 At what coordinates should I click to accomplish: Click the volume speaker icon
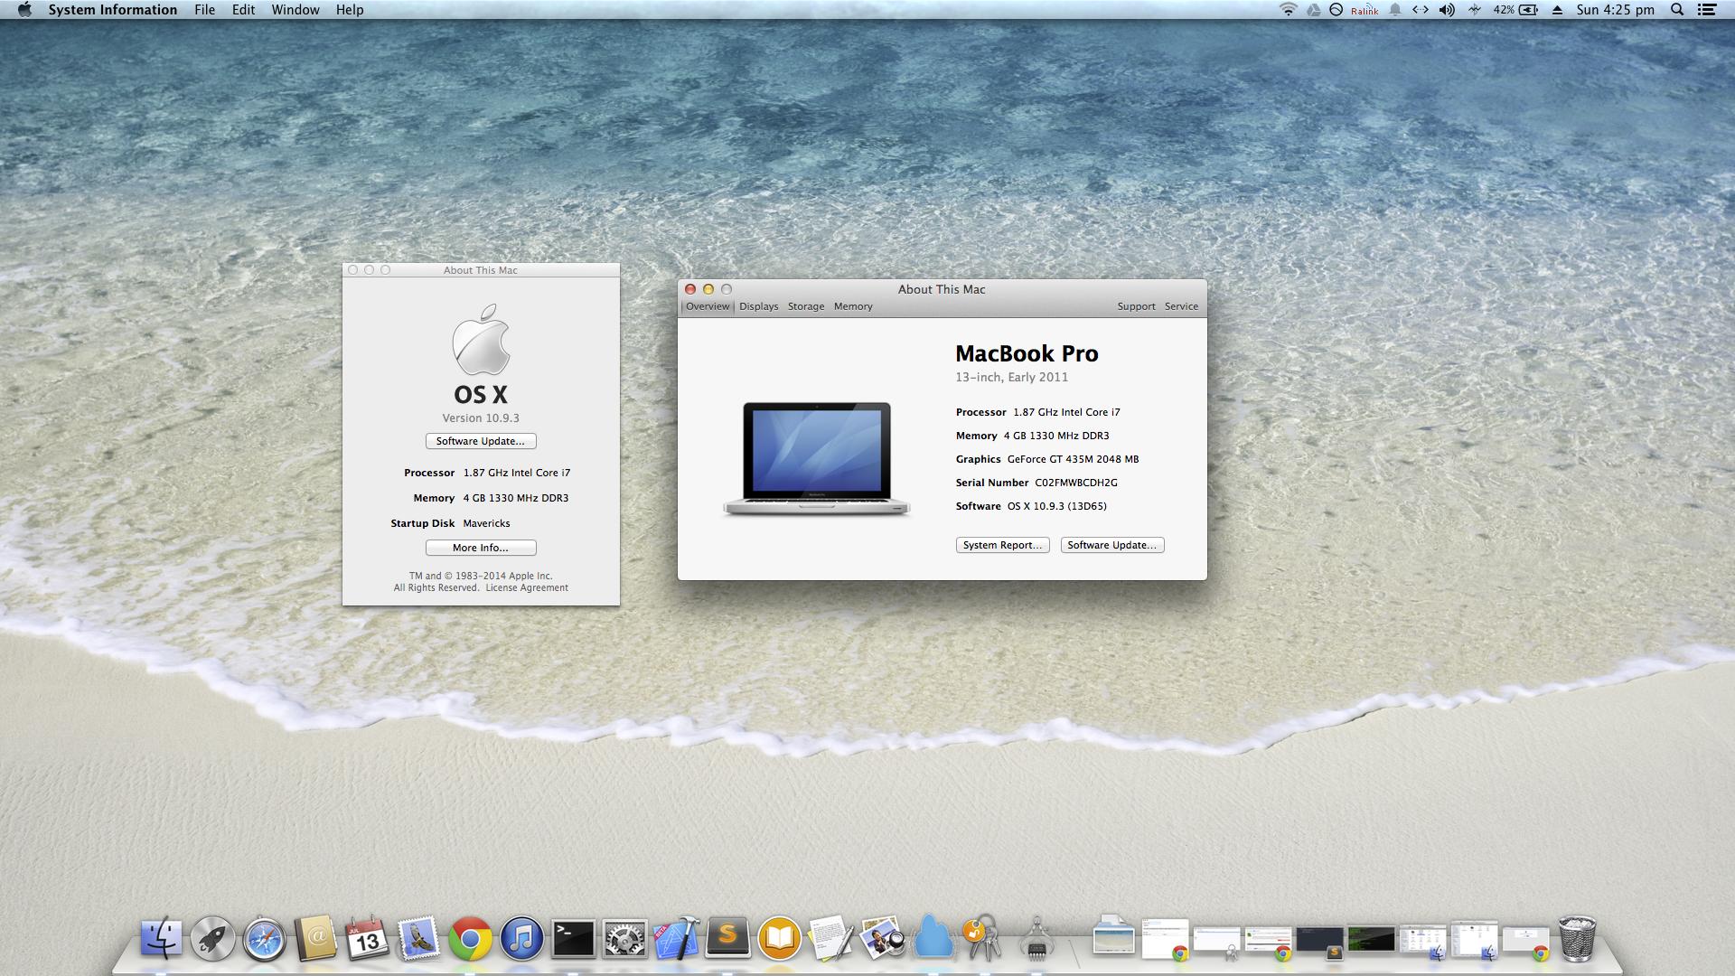(1447, 10)
